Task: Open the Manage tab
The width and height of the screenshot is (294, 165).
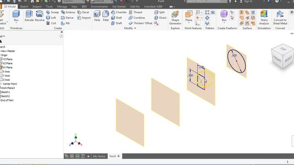Action: click(x=62, y=6)
